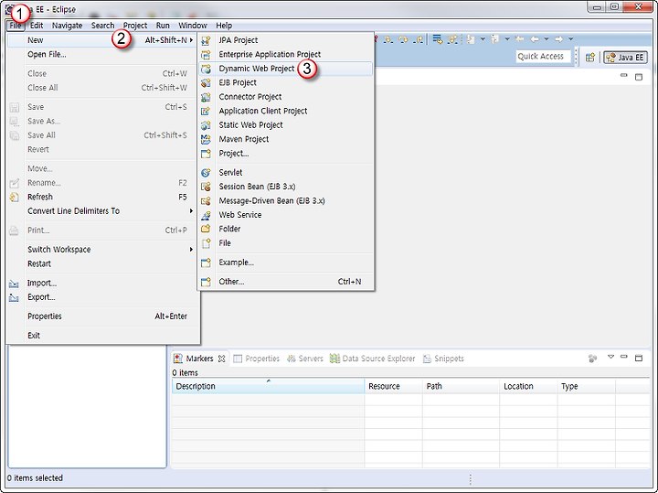The image size is (658, 493).
Task: Open the Next Annotation dropdown arrow
Action: pos(483,39)
